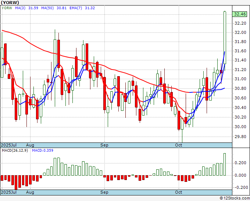Click the 0.200 MACD axis label
This screenshot has width=250, height=201.
point(240,163)
